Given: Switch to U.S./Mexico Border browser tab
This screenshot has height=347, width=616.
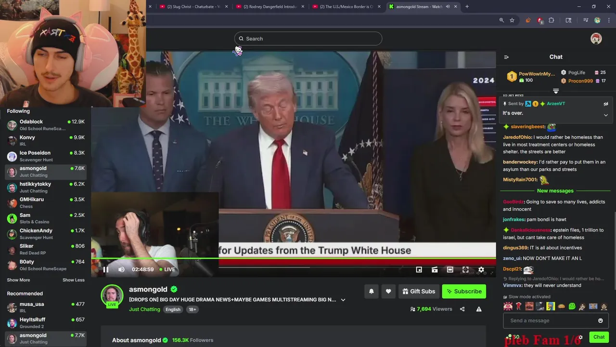Looking at the screenshot, I should (x=346, y=7).
